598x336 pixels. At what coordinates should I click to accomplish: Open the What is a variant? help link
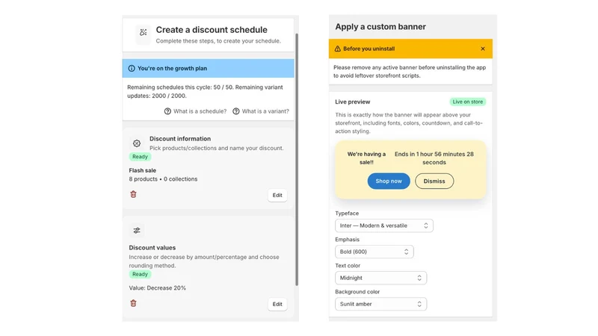pos(265,111)
